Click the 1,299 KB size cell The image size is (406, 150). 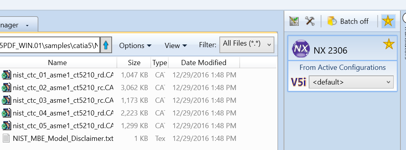coord(134,125)
